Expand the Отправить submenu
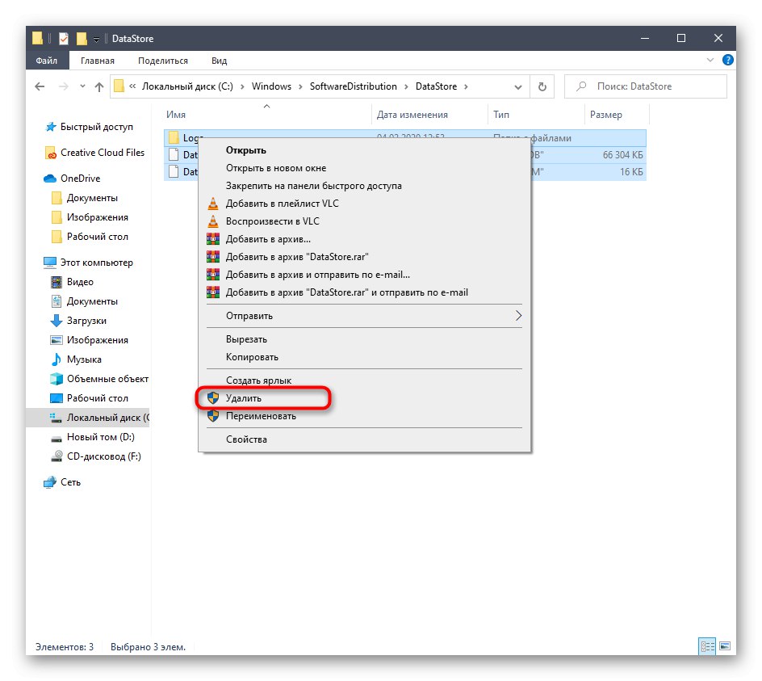This screenshot has height=681, width=762. pos(365,316)
